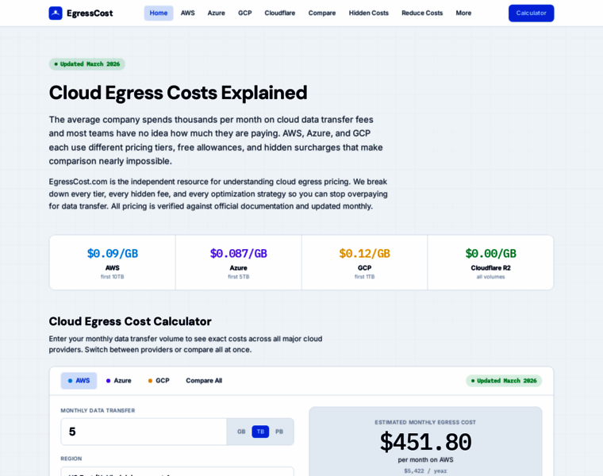The image size is (603, 476).
Task: Click the blue Calculator button
Action: 531,13
